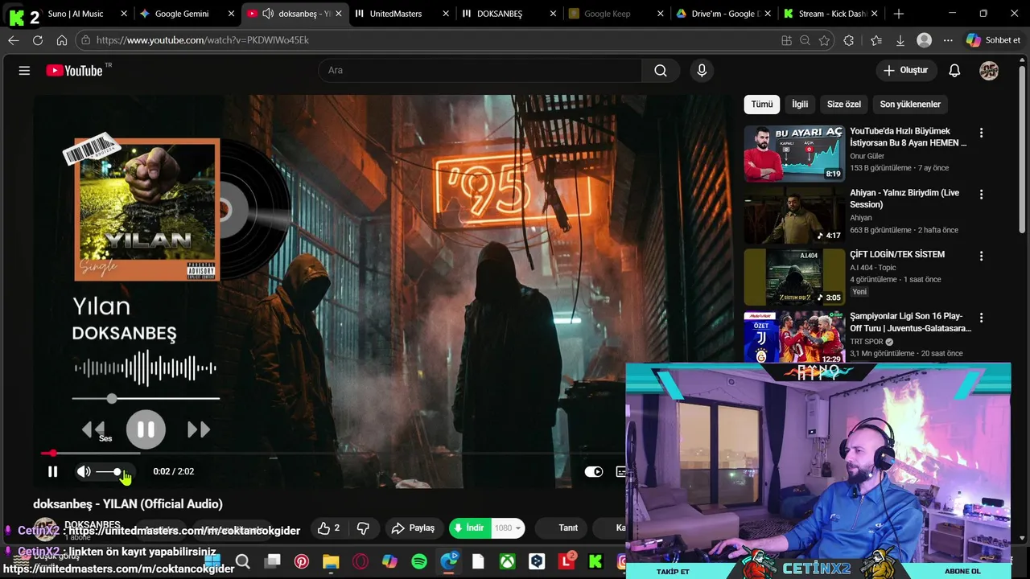
Task: Open Pinterest from the taskbar
Action: (302, 561)
